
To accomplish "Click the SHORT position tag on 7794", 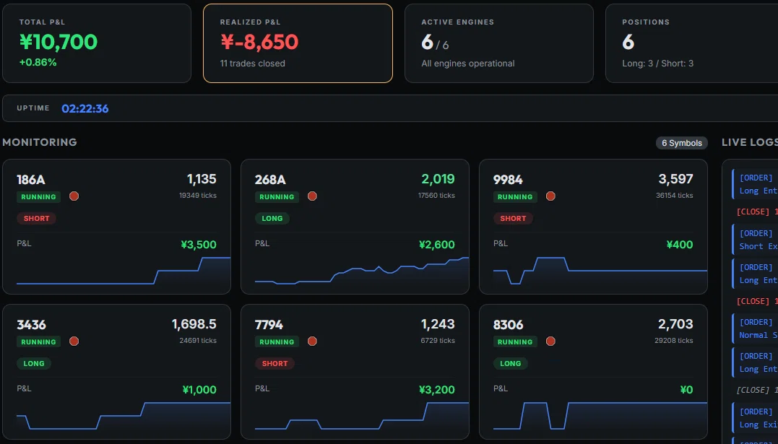I will (275, 363).
